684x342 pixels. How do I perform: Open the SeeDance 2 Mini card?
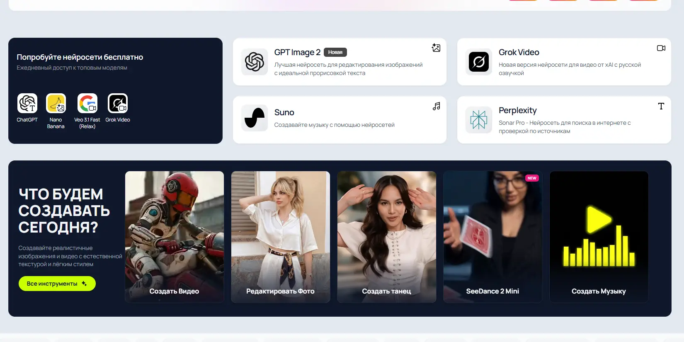click(493, 237)
